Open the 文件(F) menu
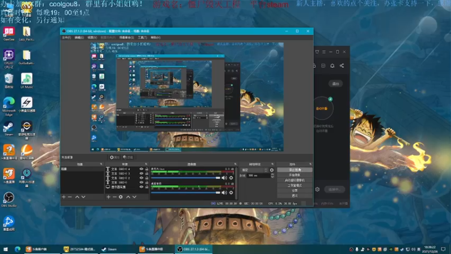The height and width of the screenshot is (254, 451). pyautogui.click(x=67, y=38)
